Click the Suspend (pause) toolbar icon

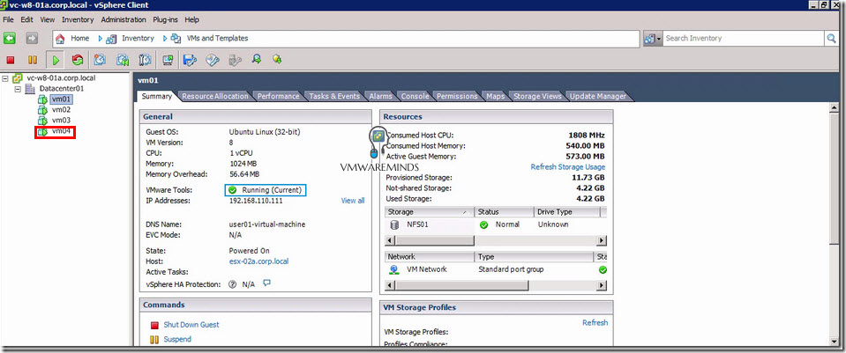pos(33,60)
